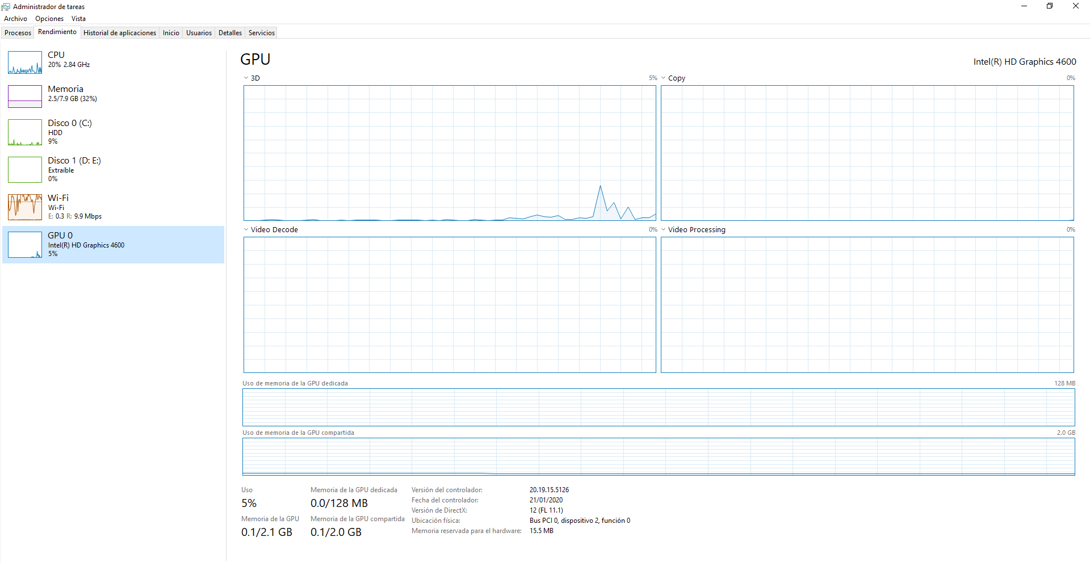Click the shared GPU memory usage graph
1090x566 pixels.
659,456
